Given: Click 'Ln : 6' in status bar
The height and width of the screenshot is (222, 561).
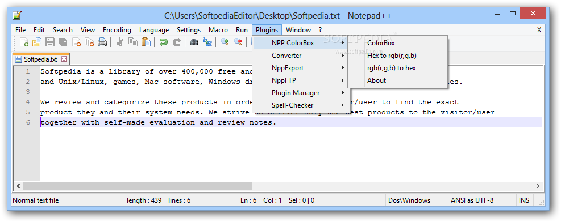Looking at the screenshot, I should click(x=248, y=200).
